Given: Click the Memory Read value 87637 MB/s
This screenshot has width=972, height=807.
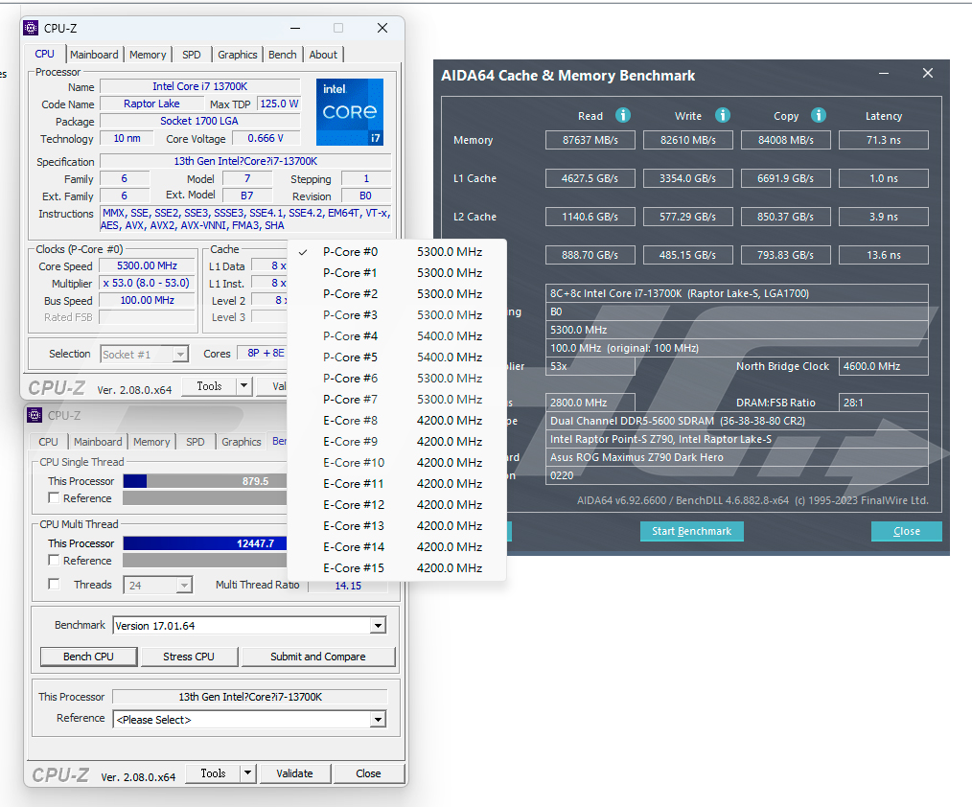Looking at the screenshot, I should [x=590, y=140].
